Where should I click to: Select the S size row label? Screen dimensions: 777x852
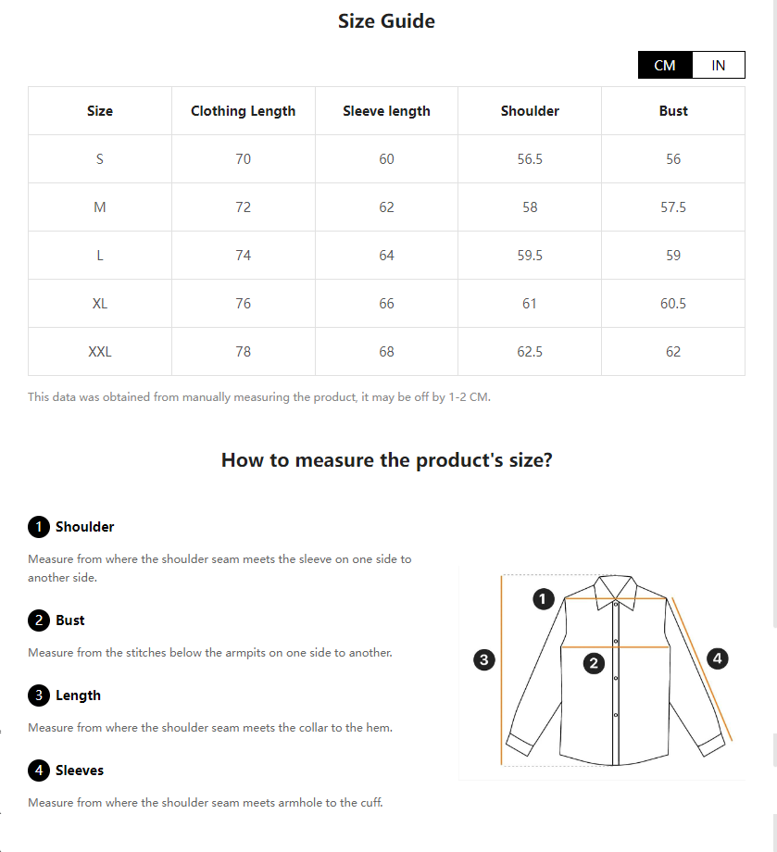coord(100,159)
